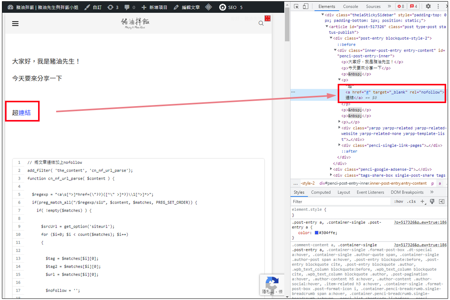Open the 自訂 customize brush item
Viewport: 450px width, 300px height.
pos(93,7)
